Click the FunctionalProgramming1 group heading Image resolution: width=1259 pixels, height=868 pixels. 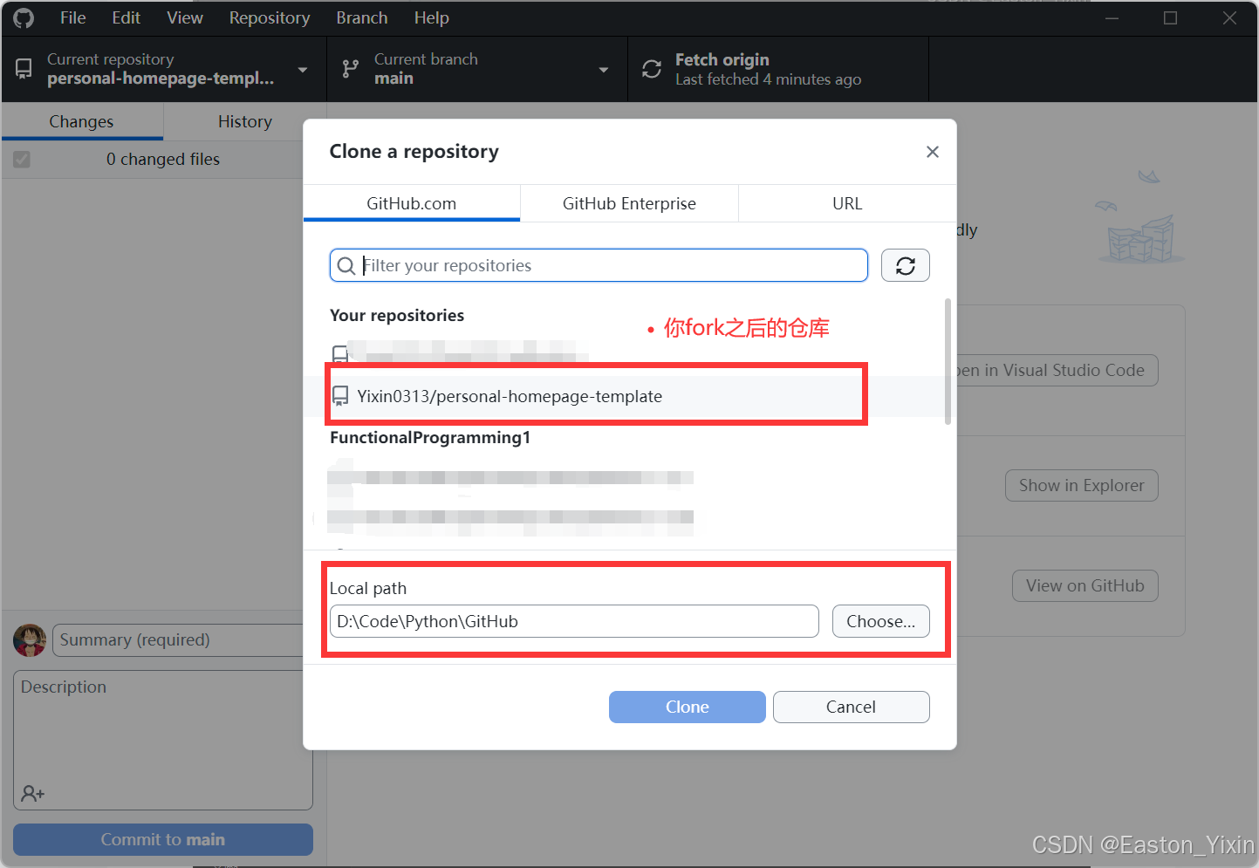coord(430,438)
